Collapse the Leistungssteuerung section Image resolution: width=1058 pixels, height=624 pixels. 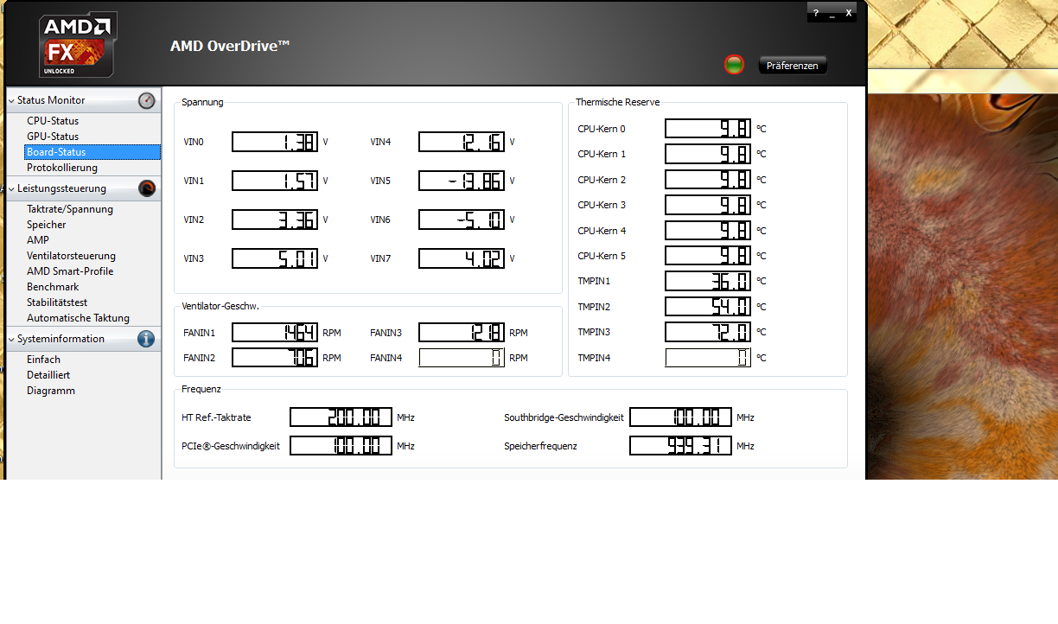[11, 189]
